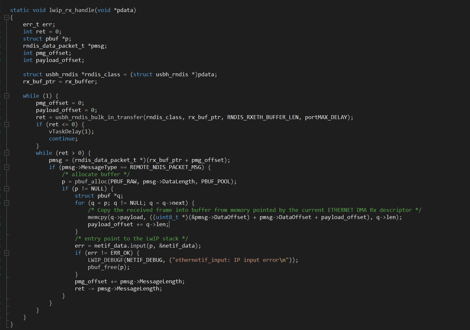Click the rx_buffer identifier
This screenshot has width=470, height=330.
pyautogui.click(x=79, y=81)
